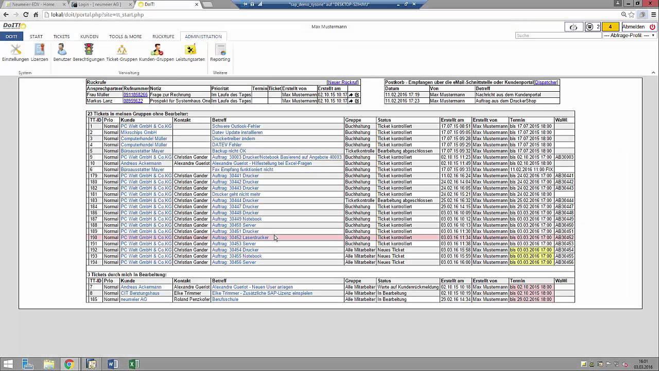Open Leistungsarten icon

pos(190,50)
